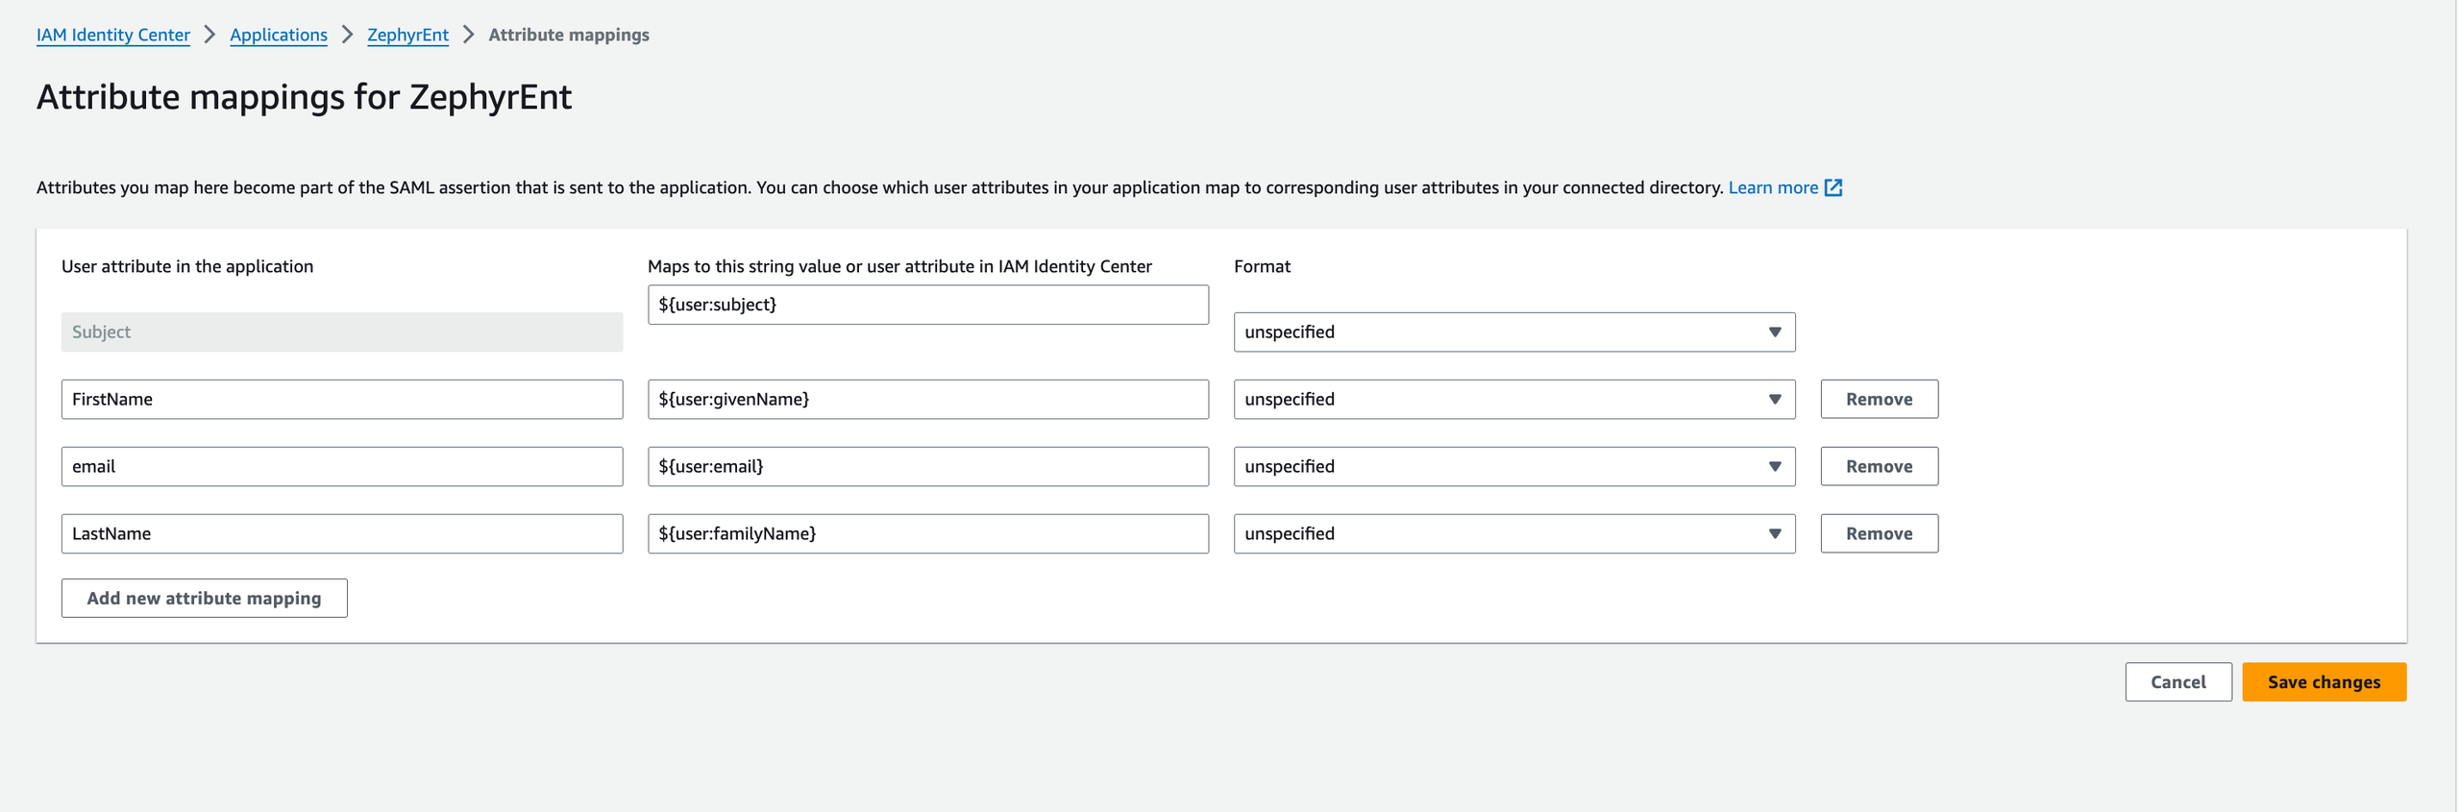Image resolution: width=2460 pixels, height=812 pixels.
Task: Click the FirstName attribute name field
Action: tap(341, 400)
